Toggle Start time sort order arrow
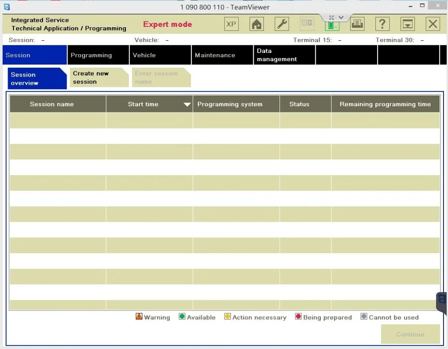Viewport: 448px width, 349px height. (187, 104)
